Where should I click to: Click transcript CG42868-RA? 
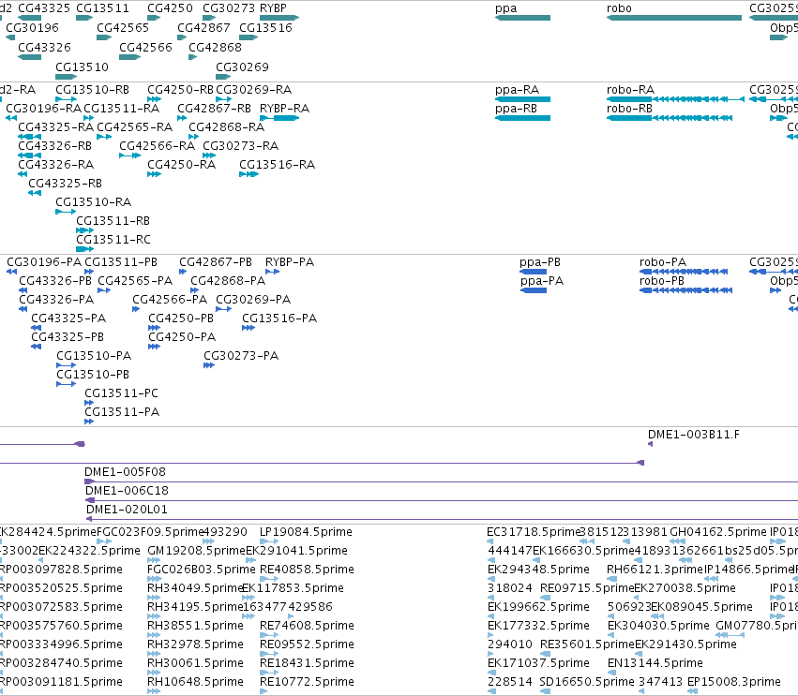[193, 136]
